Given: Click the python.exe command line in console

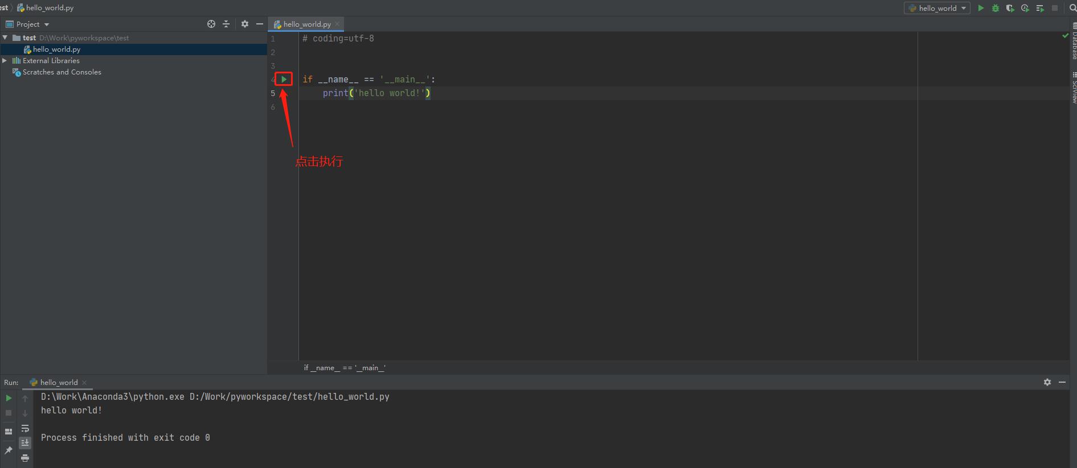Looking at the screenshot, I should (x=215, y=397).
